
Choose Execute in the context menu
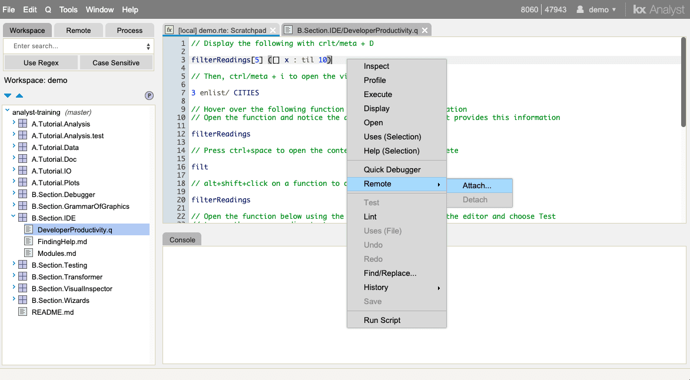(396, 94)
